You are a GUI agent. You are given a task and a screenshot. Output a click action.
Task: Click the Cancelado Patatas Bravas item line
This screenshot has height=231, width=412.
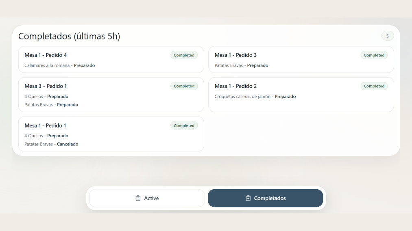tap(51, 144)
